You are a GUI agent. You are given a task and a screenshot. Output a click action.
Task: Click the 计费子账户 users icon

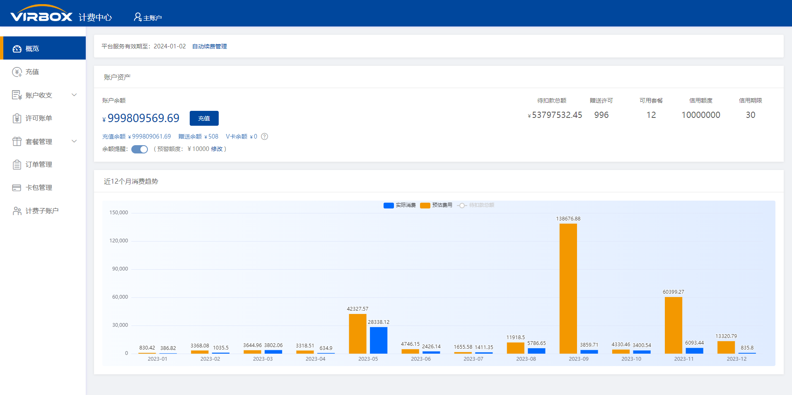click(x=17, y=211)
